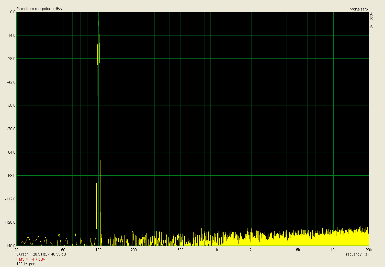Click the -14.0 y-axis label
385x267 pixels.
point(11,35)
